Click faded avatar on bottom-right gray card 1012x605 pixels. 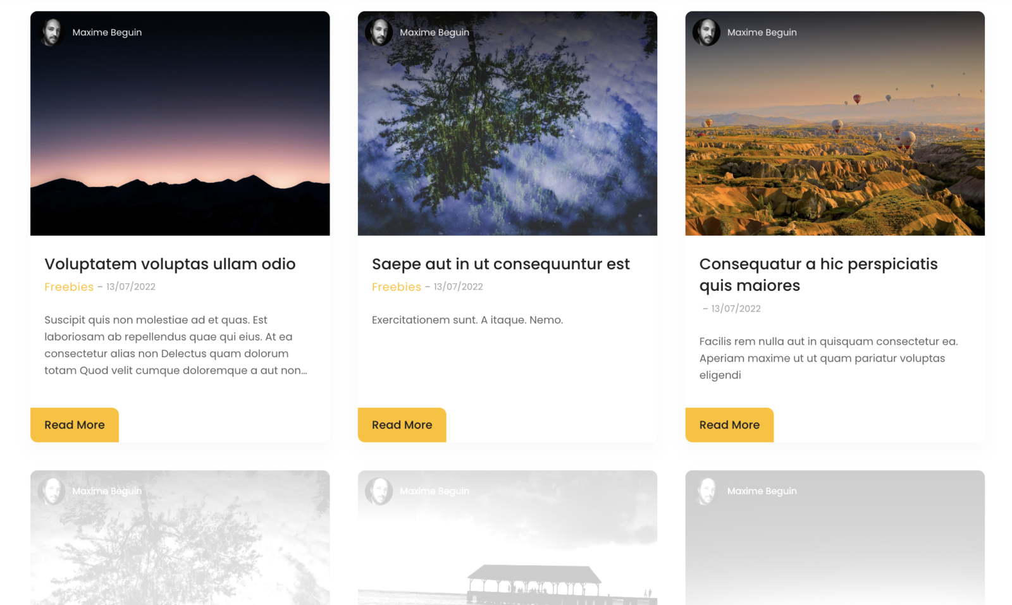point(707,491)
